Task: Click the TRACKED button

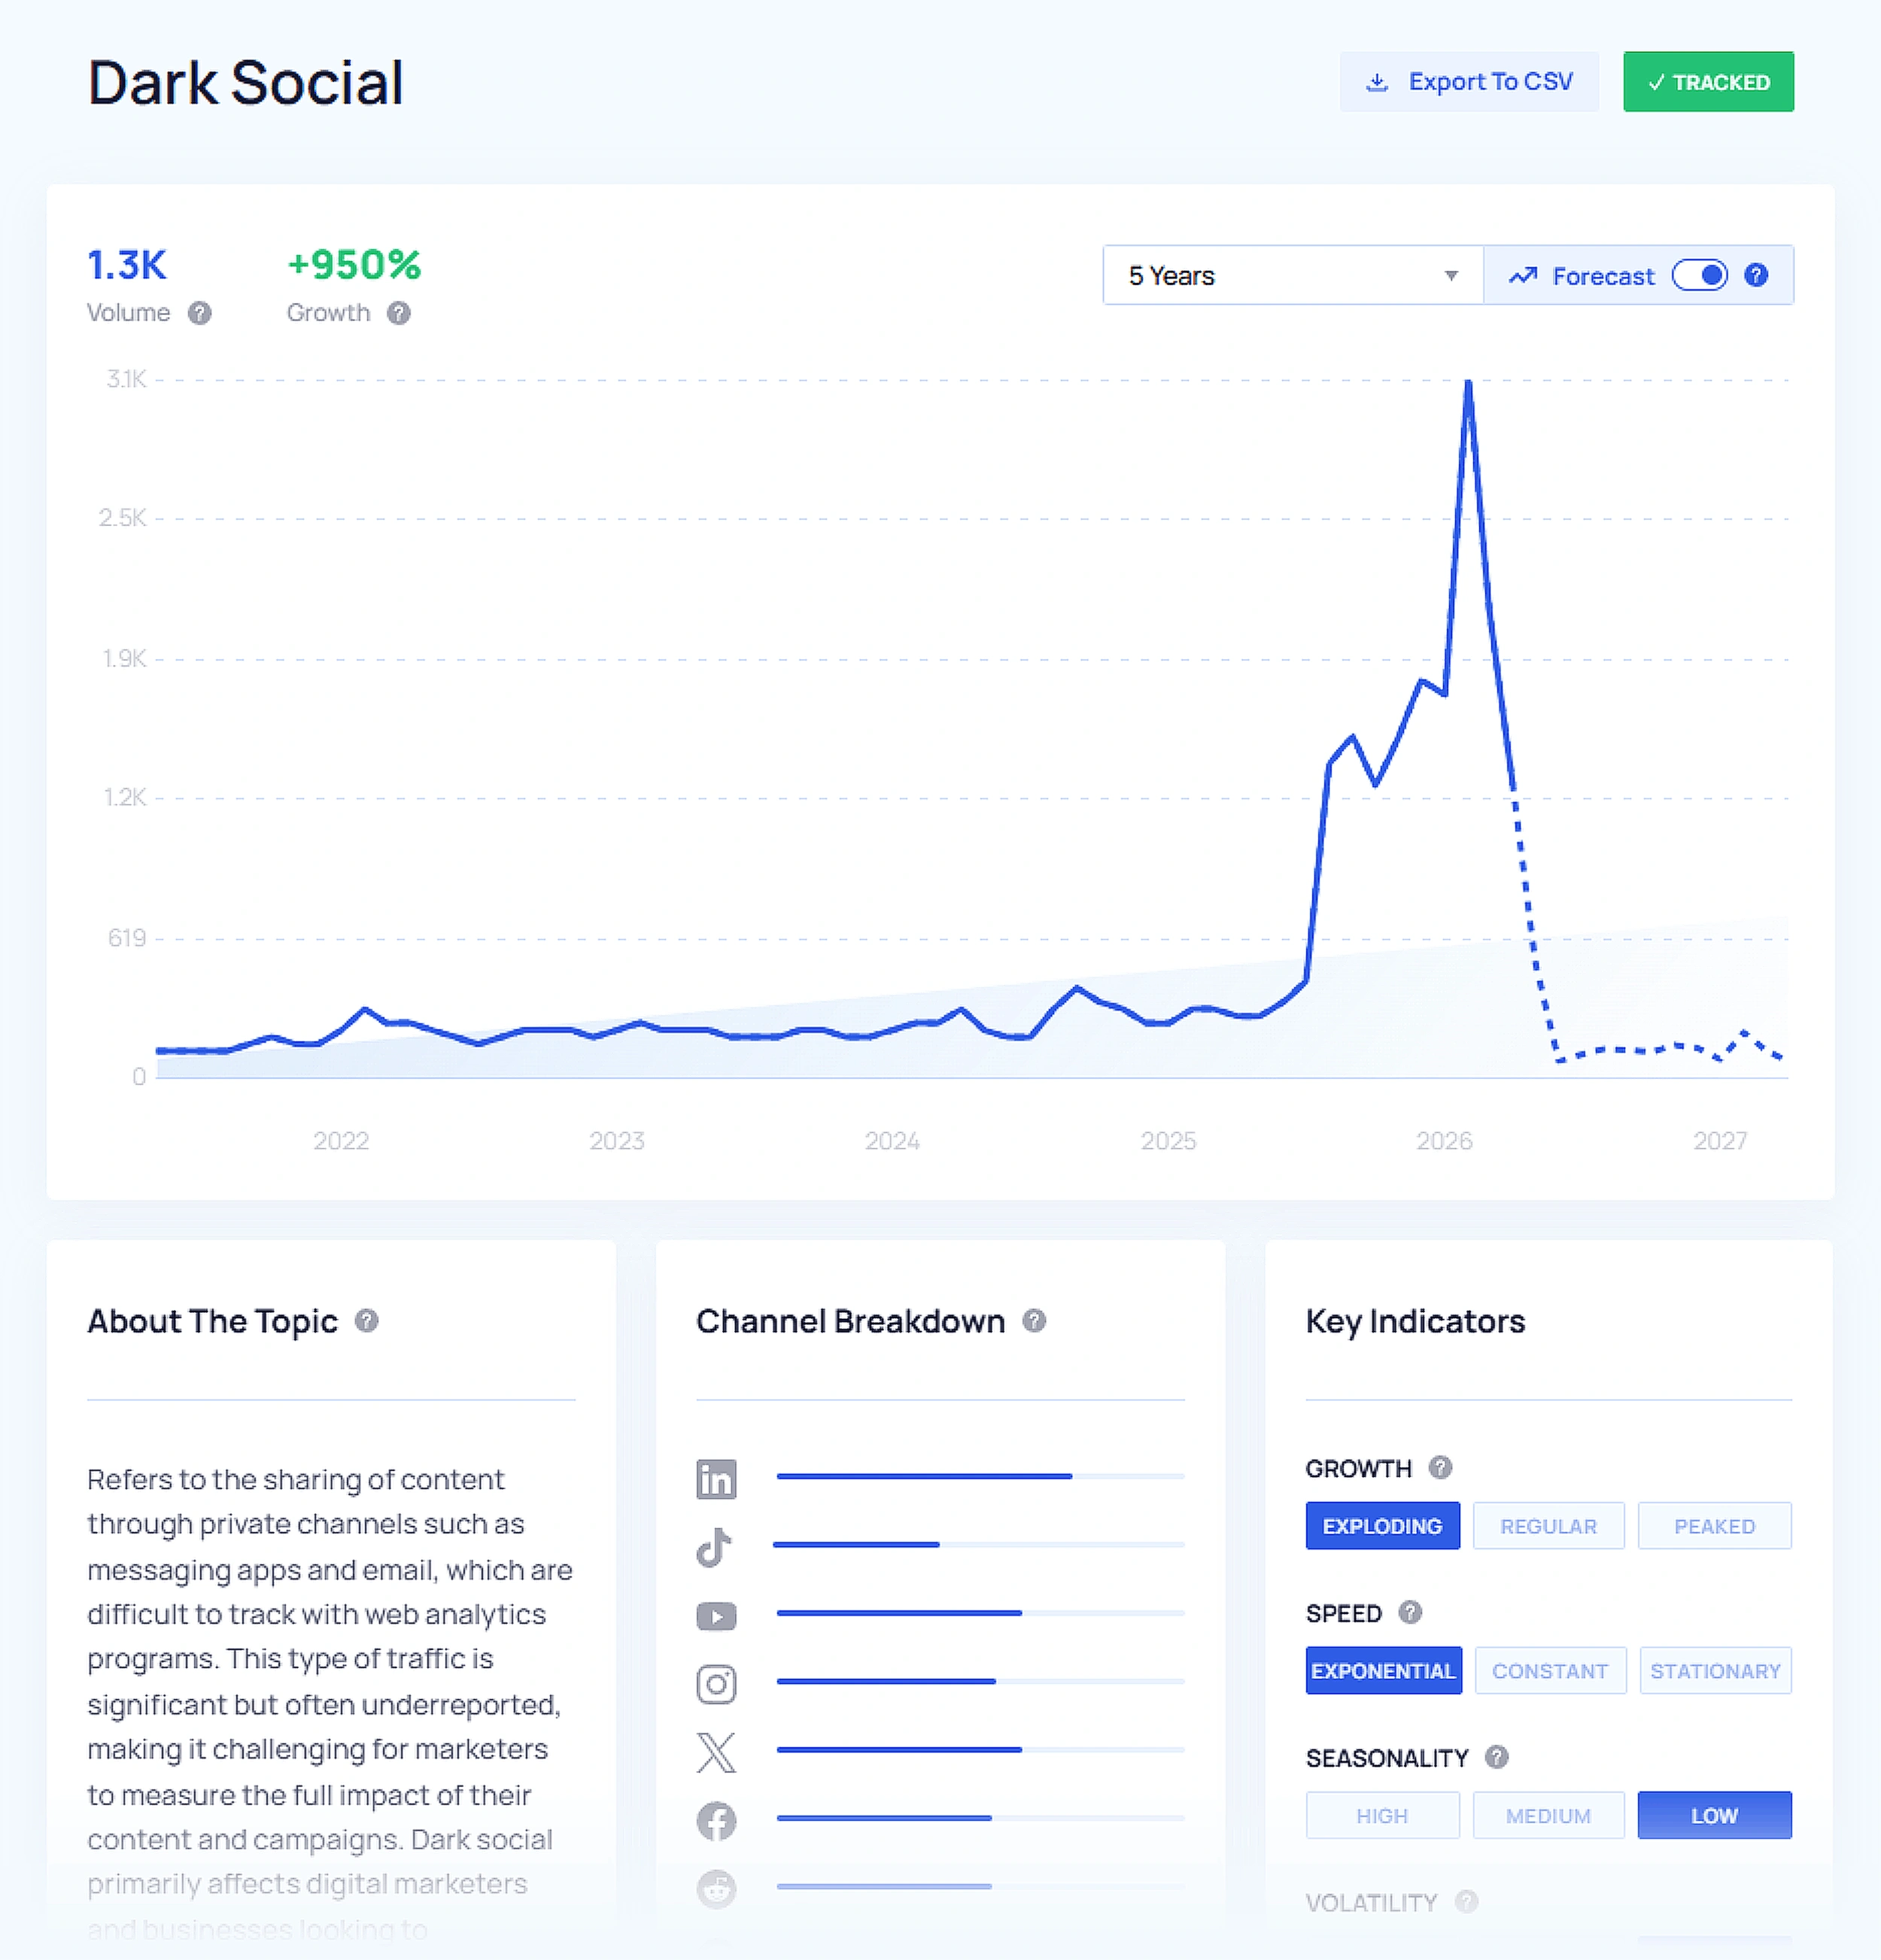Action: click(x=1707, y=81)
